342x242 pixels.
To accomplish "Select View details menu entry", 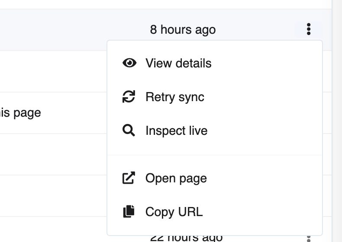I will [x=215, y=63].
